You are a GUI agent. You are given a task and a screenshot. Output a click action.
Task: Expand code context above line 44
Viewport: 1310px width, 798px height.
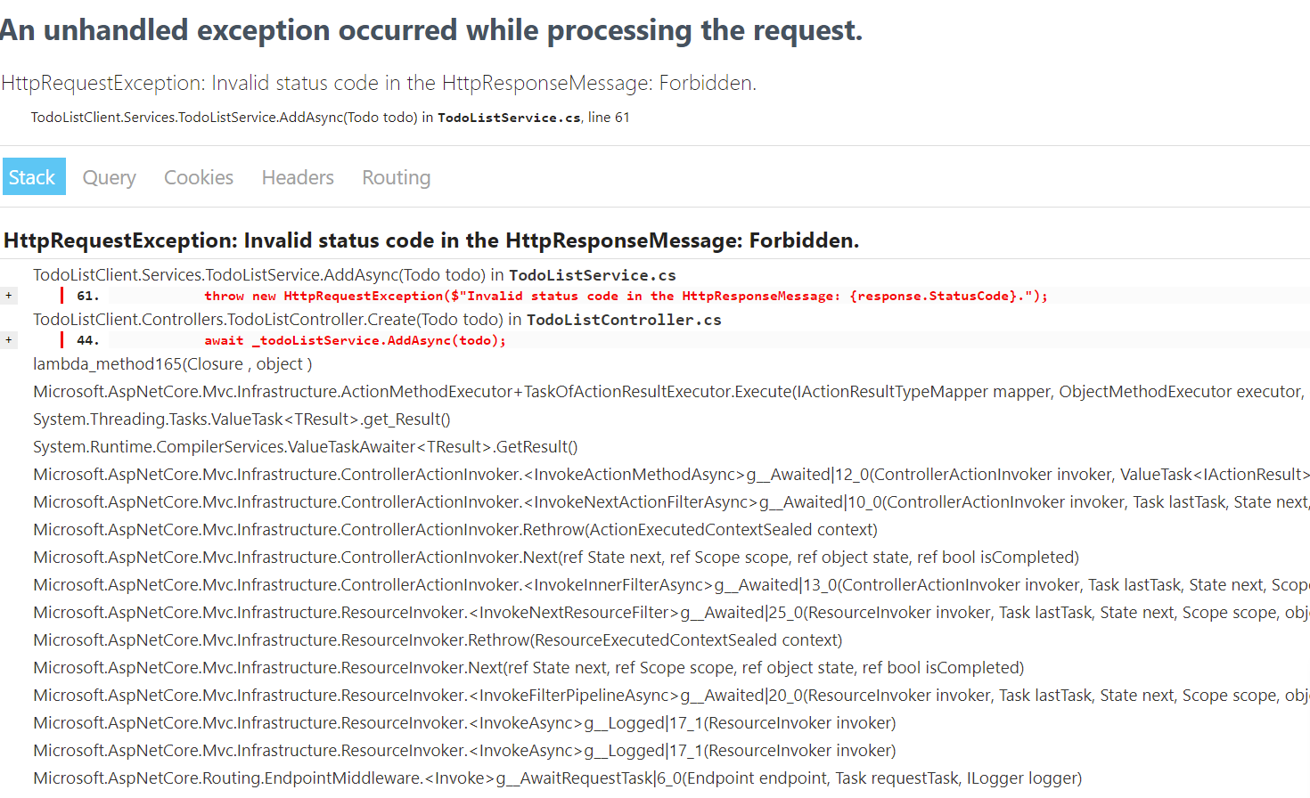[x=8, y=339]
